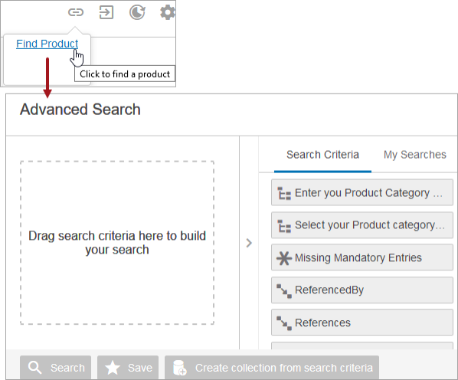The width and height of the screenshot is (458, 380).
Task: Click the Search button with magnifier
Action: [55, 368]
